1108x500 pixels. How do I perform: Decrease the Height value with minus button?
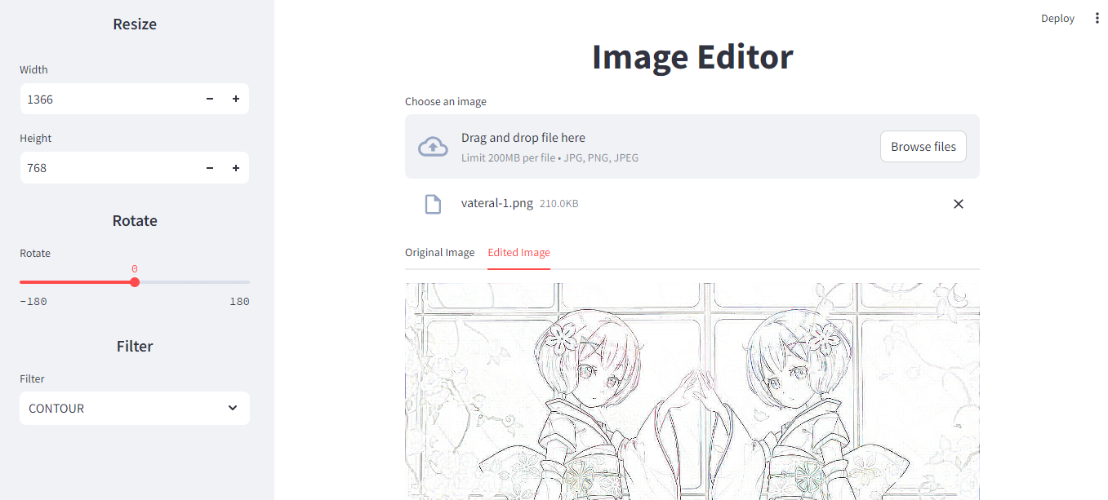(x=210, y=168)
